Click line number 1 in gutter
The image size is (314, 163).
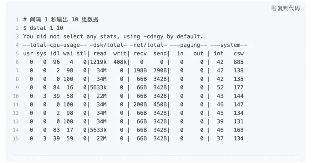pyautogui.click(x=17, y=20)
